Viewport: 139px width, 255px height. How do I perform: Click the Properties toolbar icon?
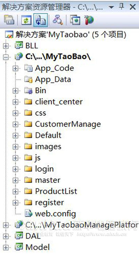point(9,20)
